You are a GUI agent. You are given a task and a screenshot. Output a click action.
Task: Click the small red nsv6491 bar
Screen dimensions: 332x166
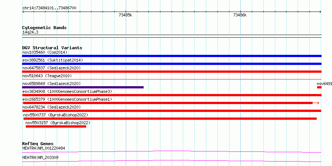pyautogui.click(x=319, y=87)
